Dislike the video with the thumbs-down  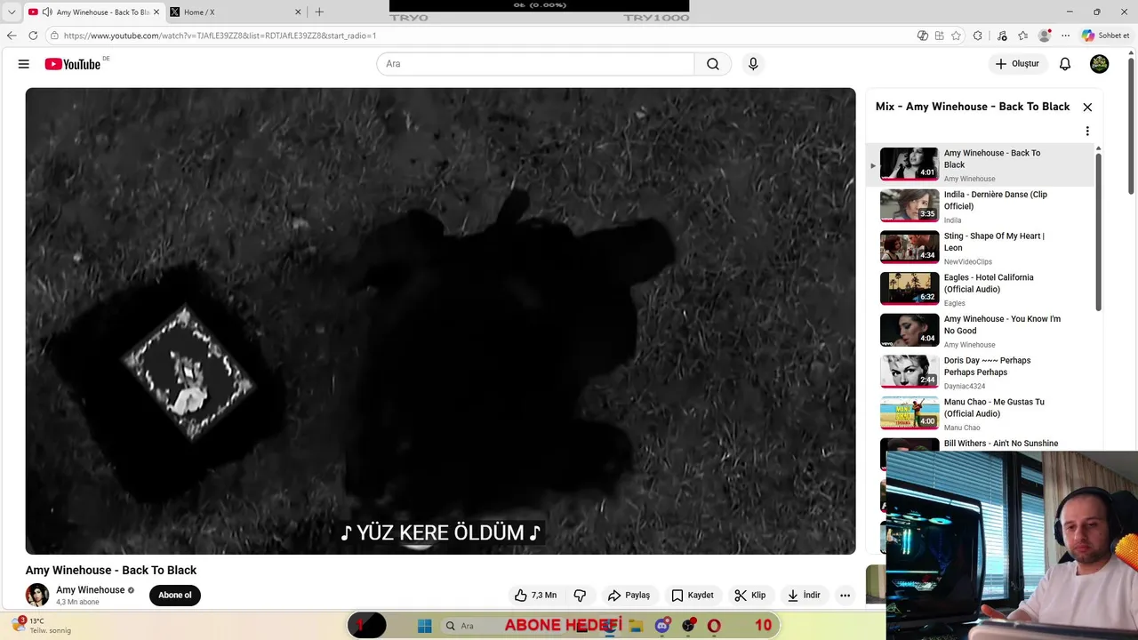(x=580, y=595)
